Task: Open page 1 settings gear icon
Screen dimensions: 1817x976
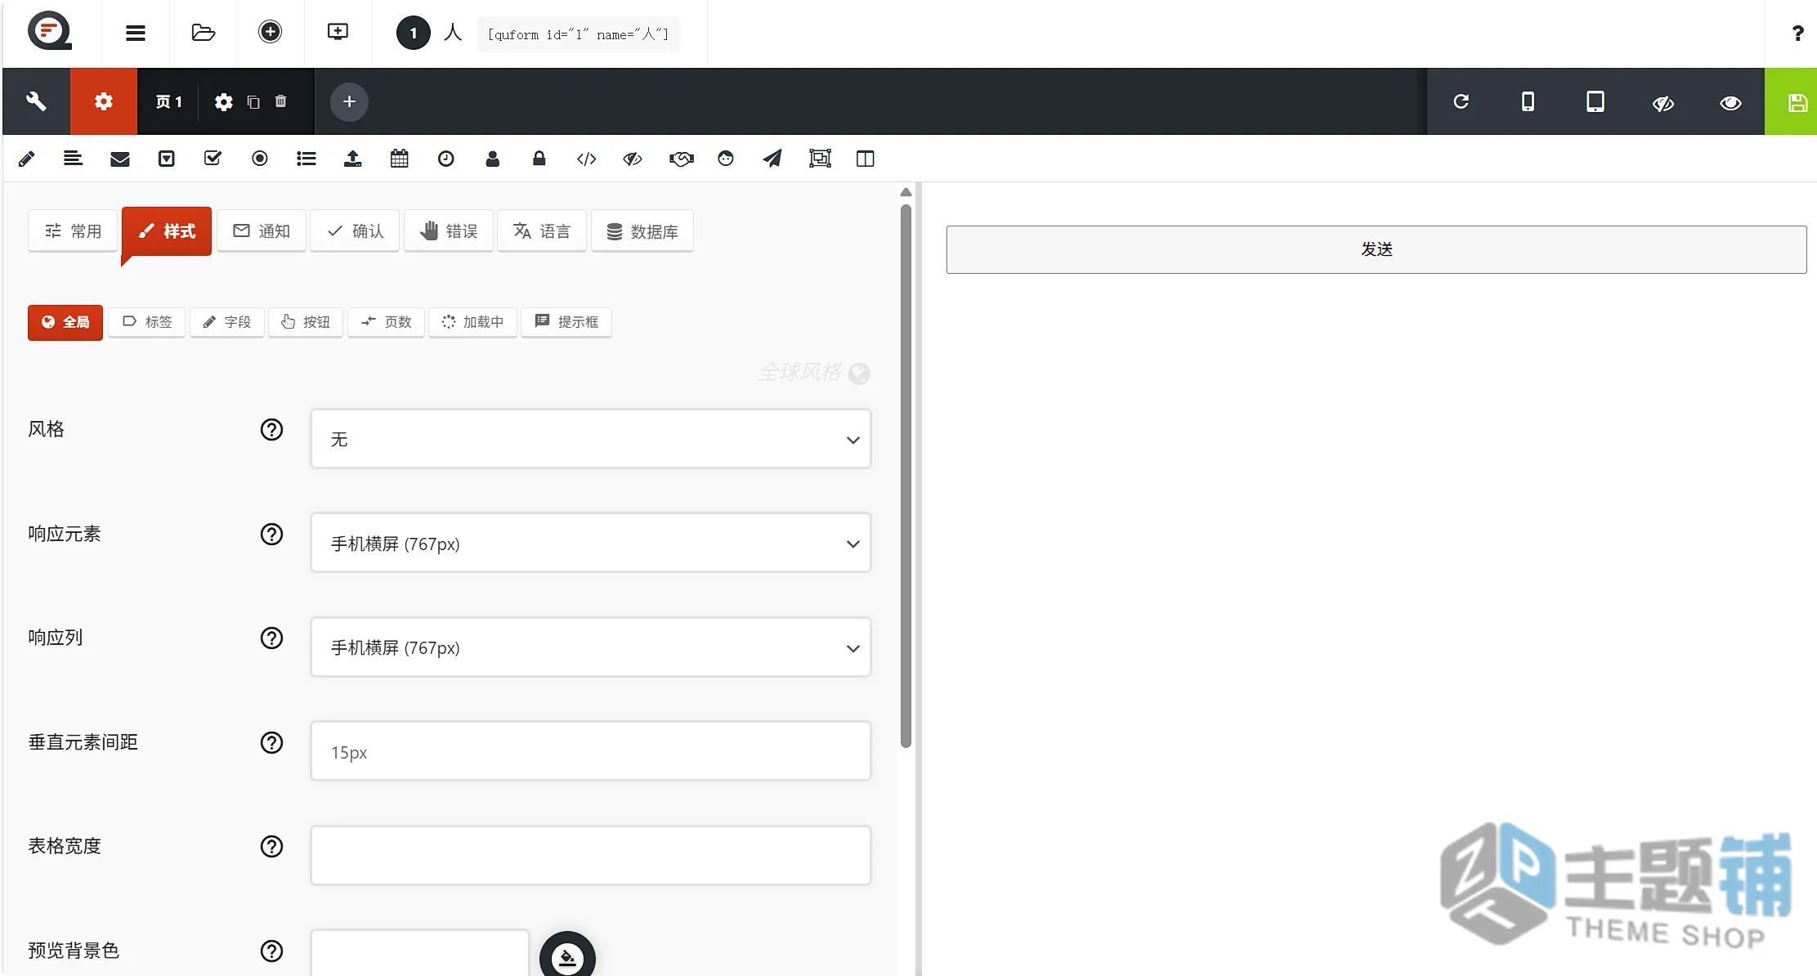Action: pyautogui.click(x=223, y=102)
